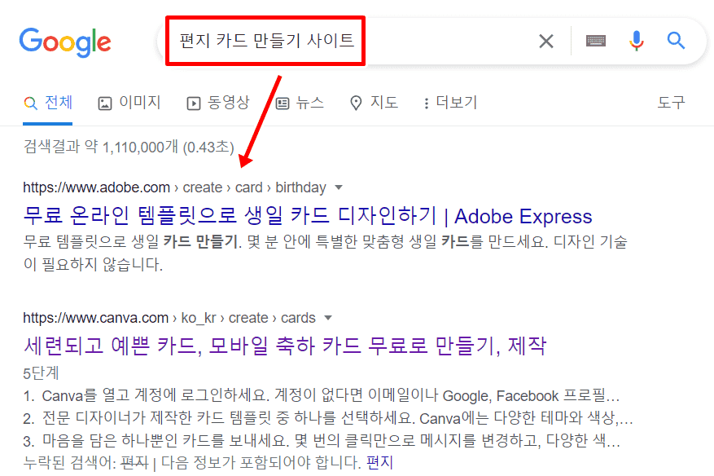Click the Canva step 1 snippet line
714x476 pixels.
coord(322,395)
